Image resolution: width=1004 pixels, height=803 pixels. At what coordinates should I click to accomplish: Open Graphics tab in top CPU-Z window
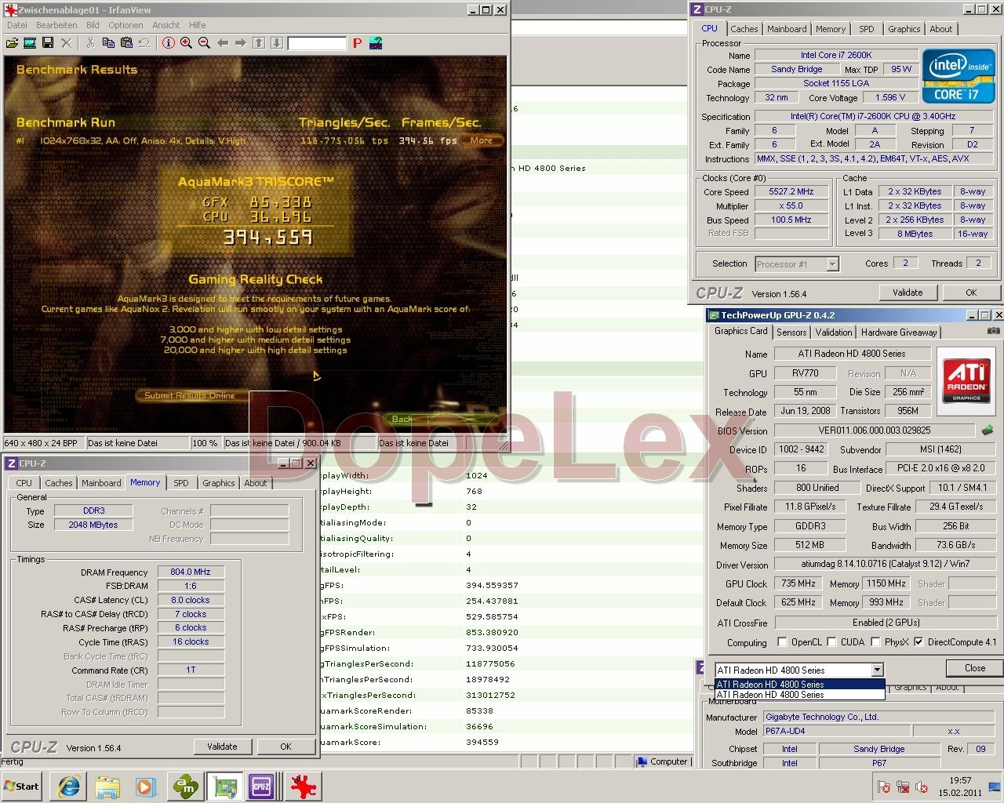[x=904, y=29]
